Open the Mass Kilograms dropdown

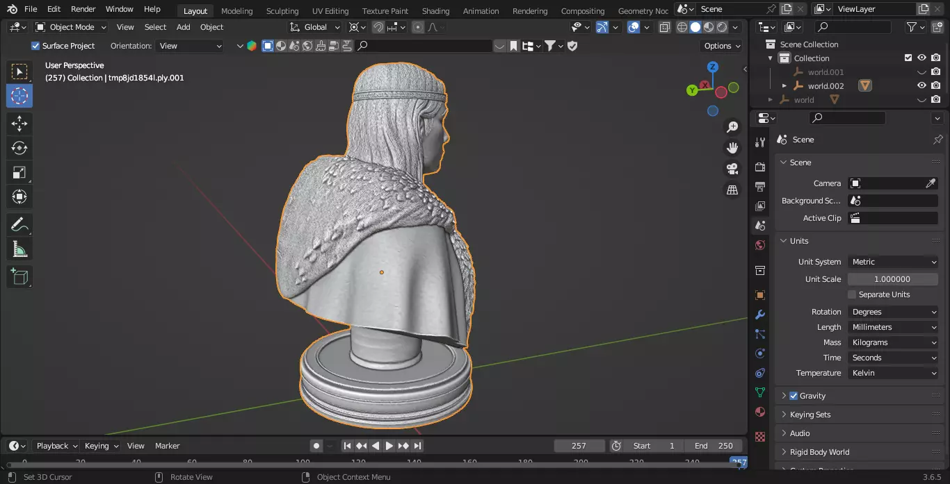pos(893,342)
